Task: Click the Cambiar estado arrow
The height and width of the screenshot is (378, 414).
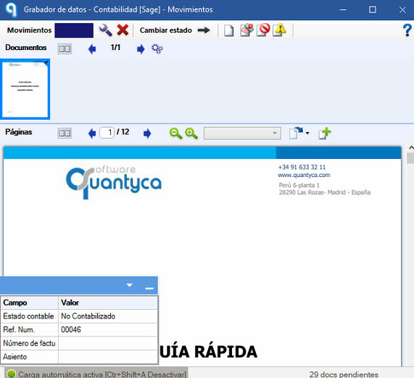Action: tap(204, 30)
